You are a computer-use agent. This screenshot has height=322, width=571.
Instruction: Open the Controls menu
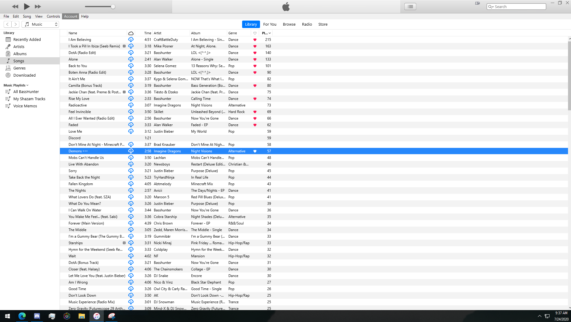point(53,16)
